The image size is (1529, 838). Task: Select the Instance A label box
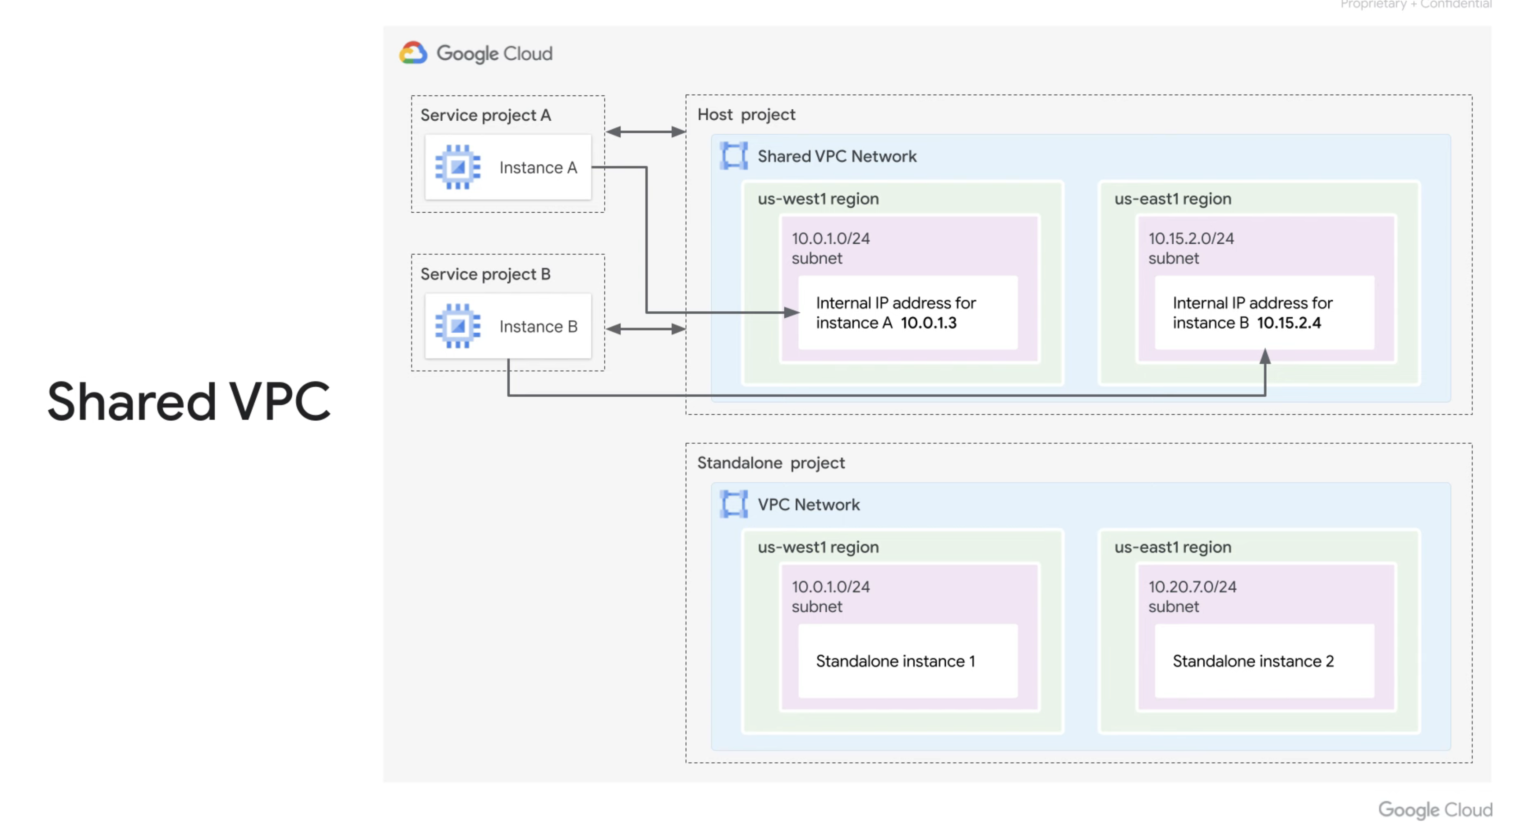click(537, 167)
